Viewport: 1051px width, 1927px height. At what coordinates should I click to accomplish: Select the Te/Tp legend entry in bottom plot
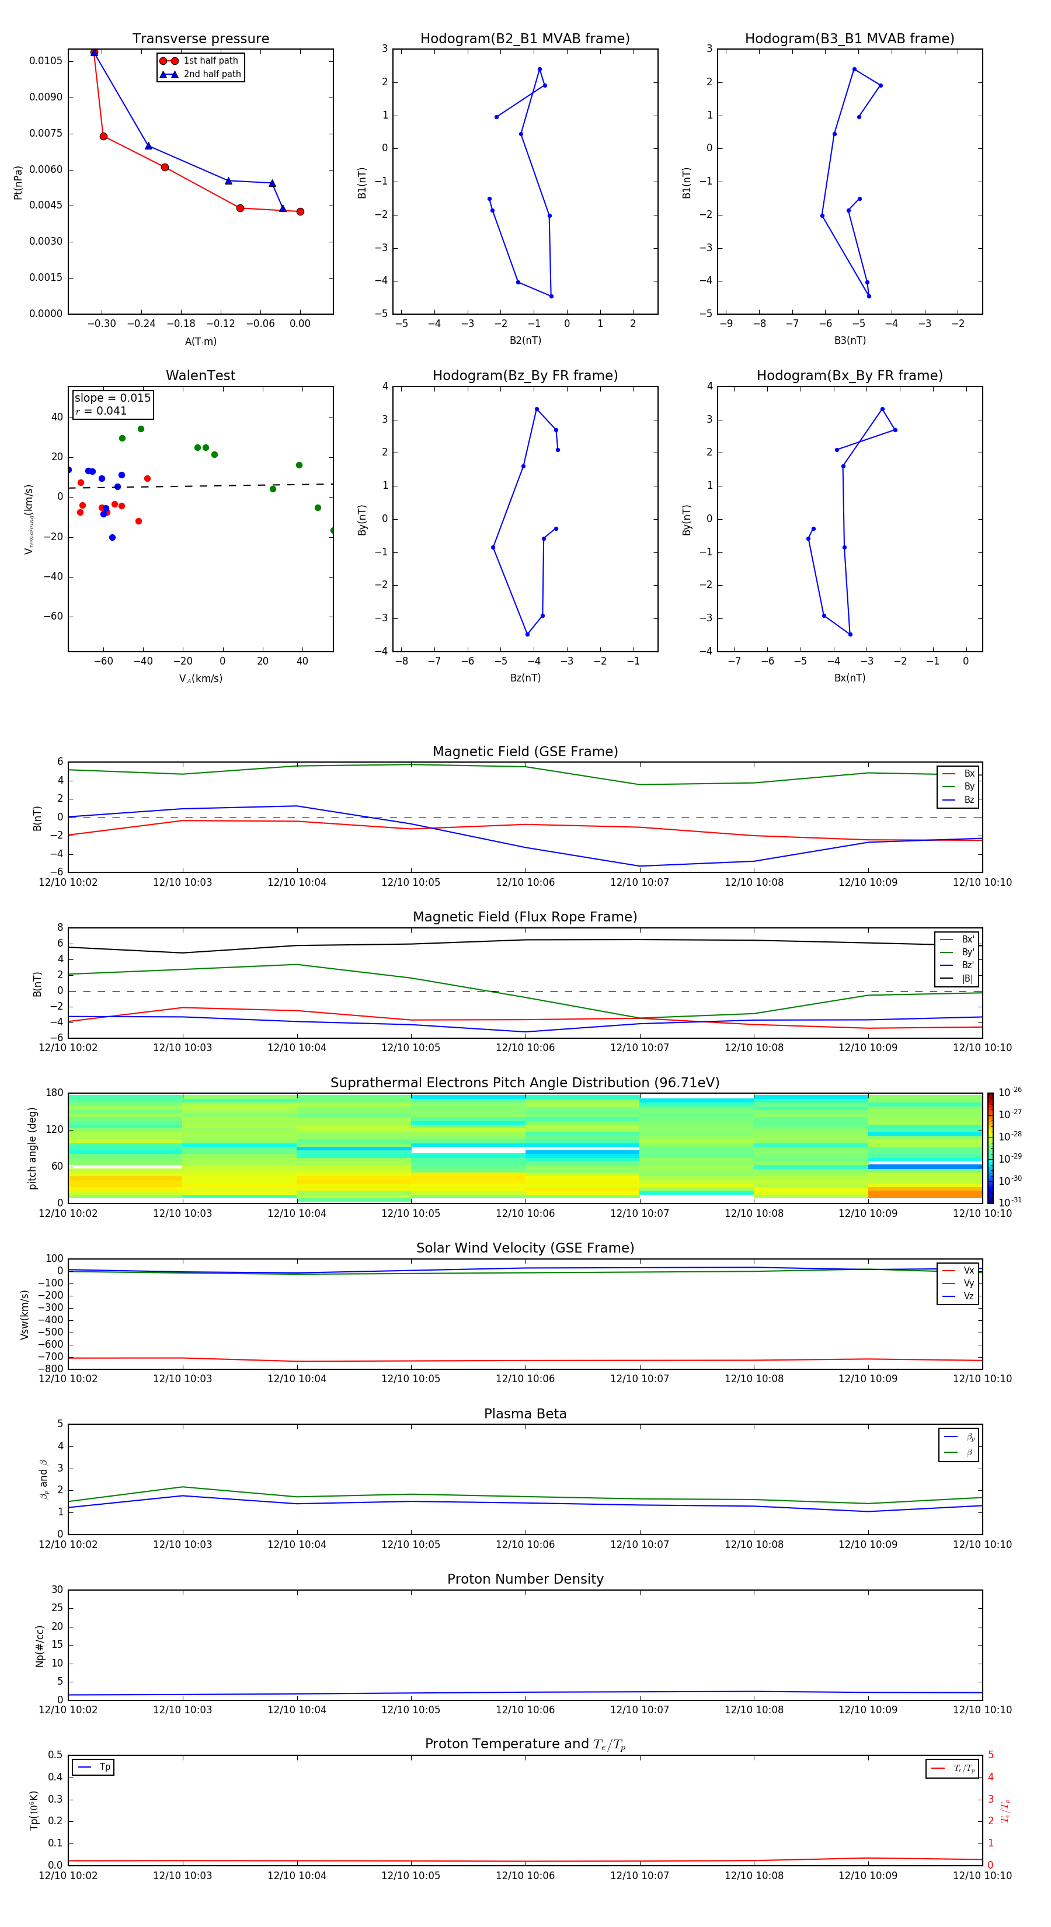(953, 1768)
